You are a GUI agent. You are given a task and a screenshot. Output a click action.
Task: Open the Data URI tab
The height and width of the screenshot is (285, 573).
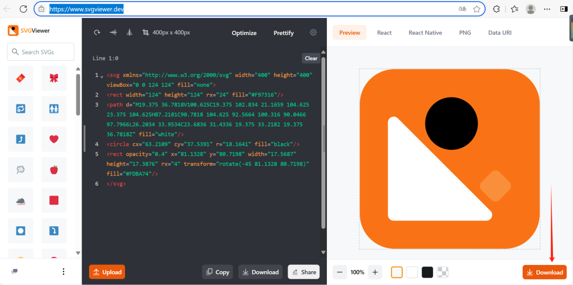[x=500, y=32]
